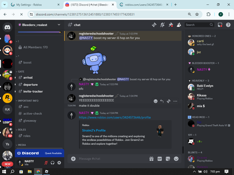Open the GIF picker icon
234x175 pixels.
(160, 159)
